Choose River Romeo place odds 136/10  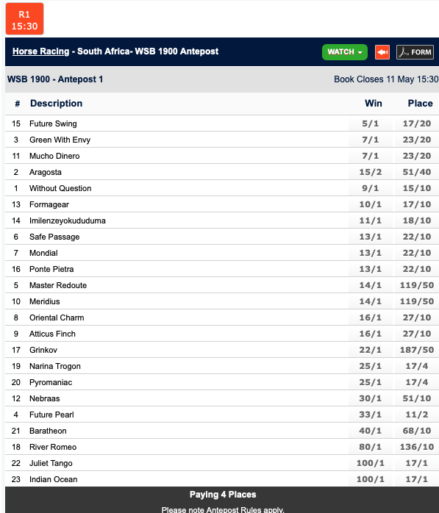click(x=417, y=447)
